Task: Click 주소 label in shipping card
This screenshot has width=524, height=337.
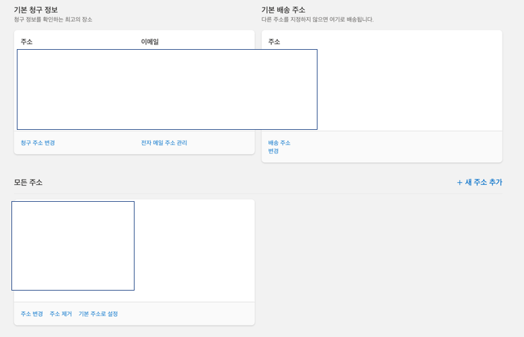Action: [274, 42]
